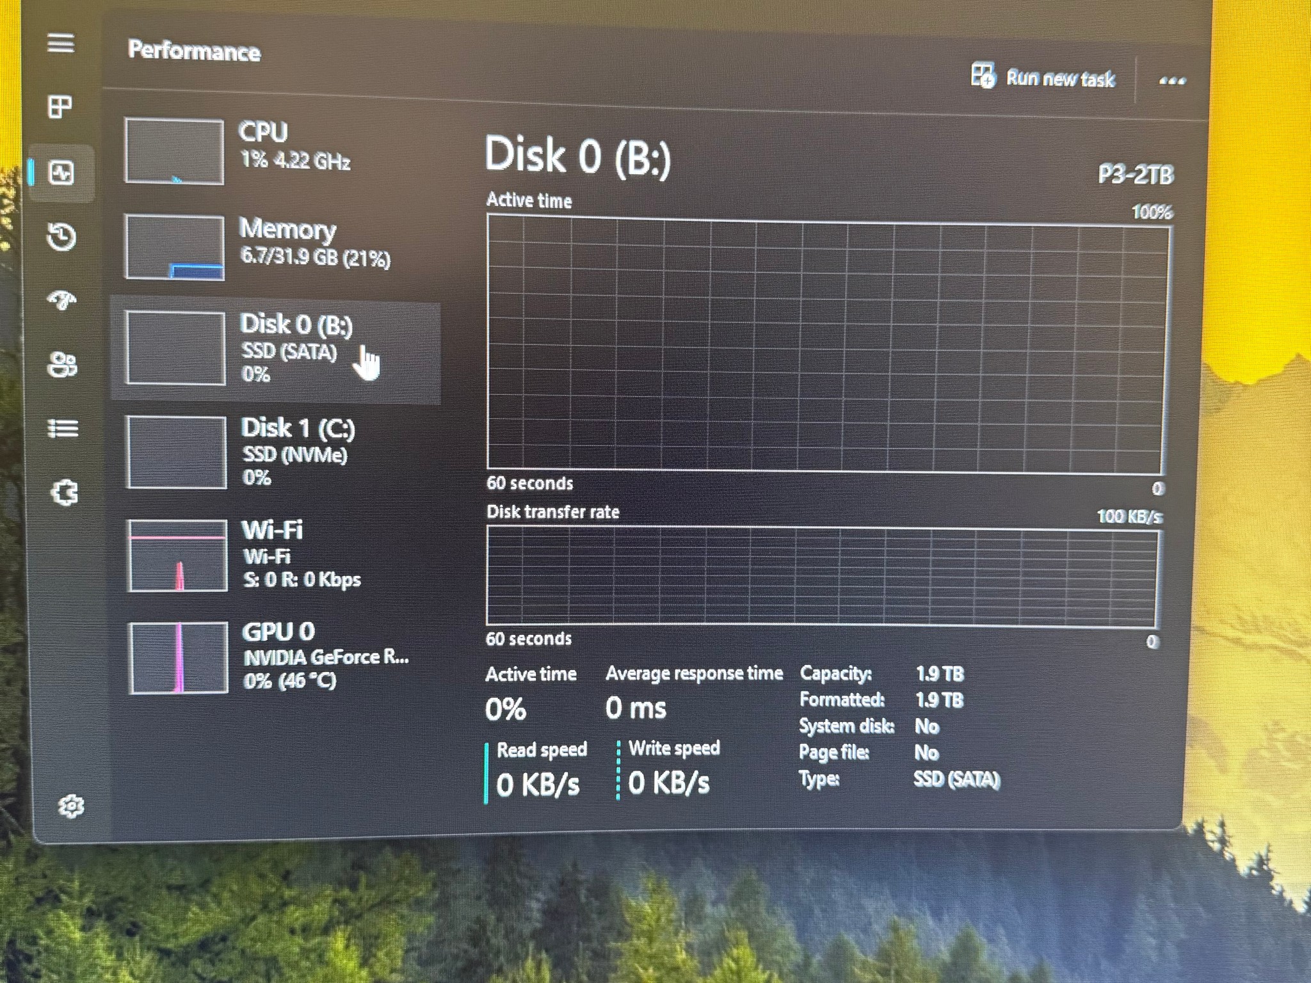Click the Wi-Fi mini graph thumbnail
Screen dimensions: 1311x983
178,555
